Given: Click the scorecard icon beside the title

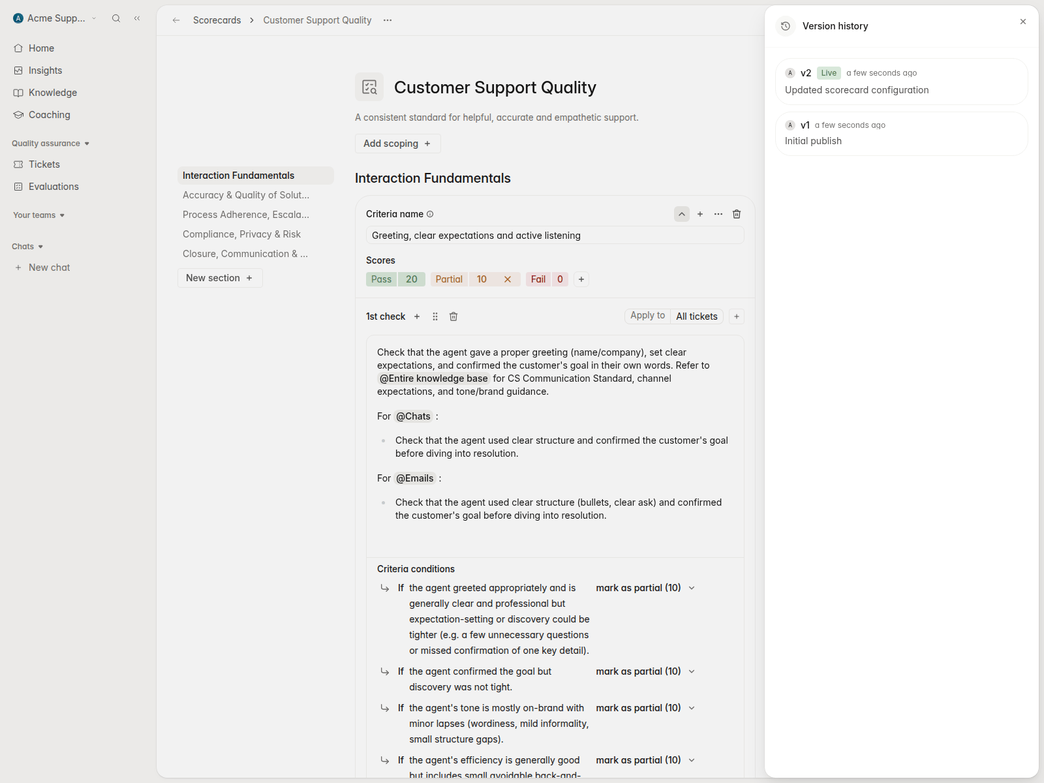Looking at the screenshot, I should coord(369,87).
